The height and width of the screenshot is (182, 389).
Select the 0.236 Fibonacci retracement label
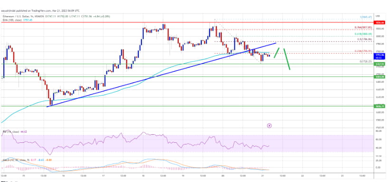coord(363,52)
